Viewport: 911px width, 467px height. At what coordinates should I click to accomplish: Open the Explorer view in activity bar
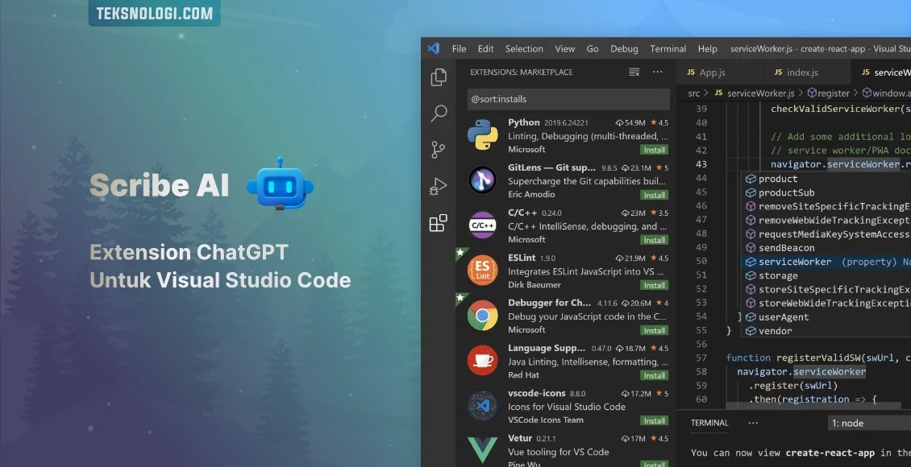pyautogui.click(x=439, y=77)
